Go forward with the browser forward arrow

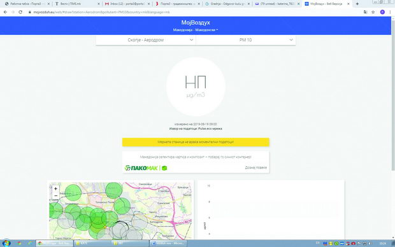(x=13, y=12)
